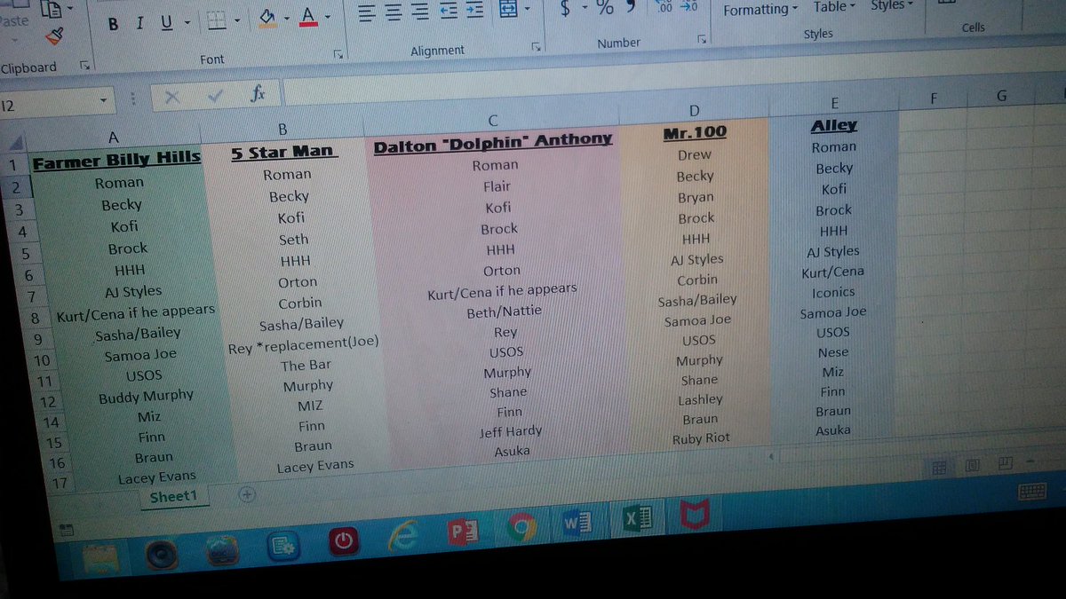Open the Merge & Center dropdown arrow

tap(528, 9)
